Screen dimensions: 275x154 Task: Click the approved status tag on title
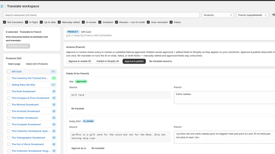point(81,81)
